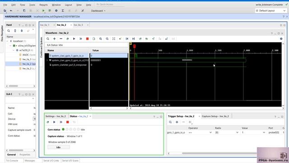Run ILA trigger from the waveform toolbar
289x163 pixels.
click(74, 39)
